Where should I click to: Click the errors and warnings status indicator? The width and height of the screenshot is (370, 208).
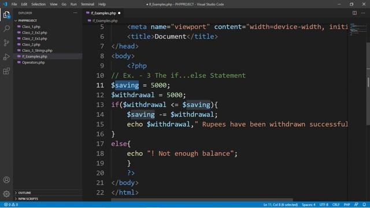pyautogui.click(x=11, y=205)
